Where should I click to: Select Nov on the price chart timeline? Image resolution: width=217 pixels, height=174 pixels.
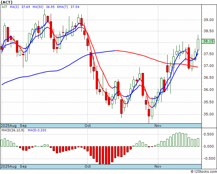click(x=158, y=126)
